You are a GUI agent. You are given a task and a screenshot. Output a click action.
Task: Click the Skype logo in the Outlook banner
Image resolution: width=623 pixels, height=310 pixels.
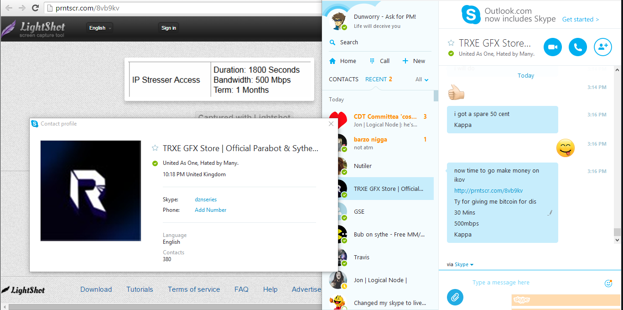pos(471,15)
